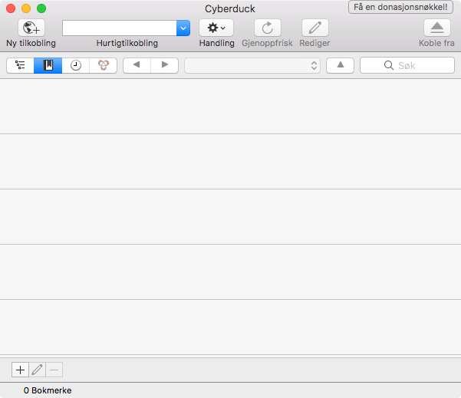
Task: Remove bookmark with minus button
Action: pyautogui.click(x=54, y=370)
